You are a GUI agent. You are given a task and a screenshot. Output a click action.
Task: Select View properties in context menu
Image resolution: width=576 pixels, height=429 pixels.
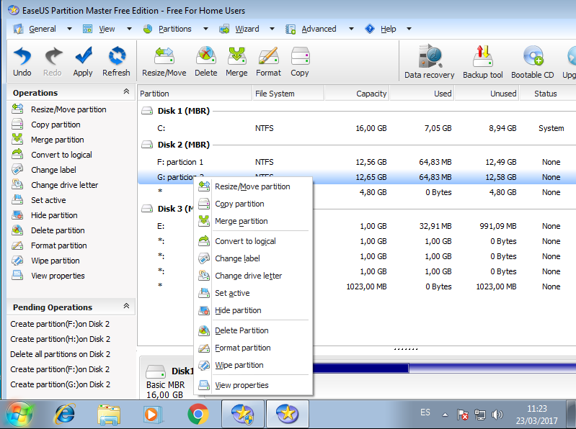click(253, 385)
